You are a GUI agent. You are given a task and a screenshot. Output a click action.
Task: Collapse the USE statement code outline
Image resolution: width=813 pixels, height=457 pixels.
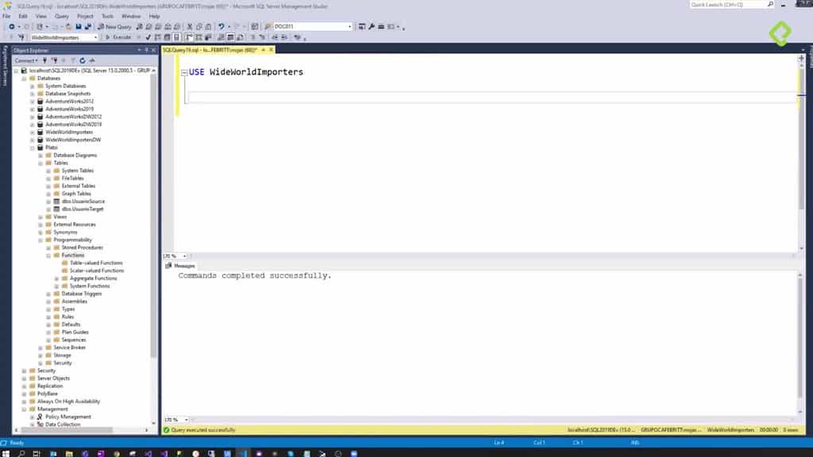184,72
